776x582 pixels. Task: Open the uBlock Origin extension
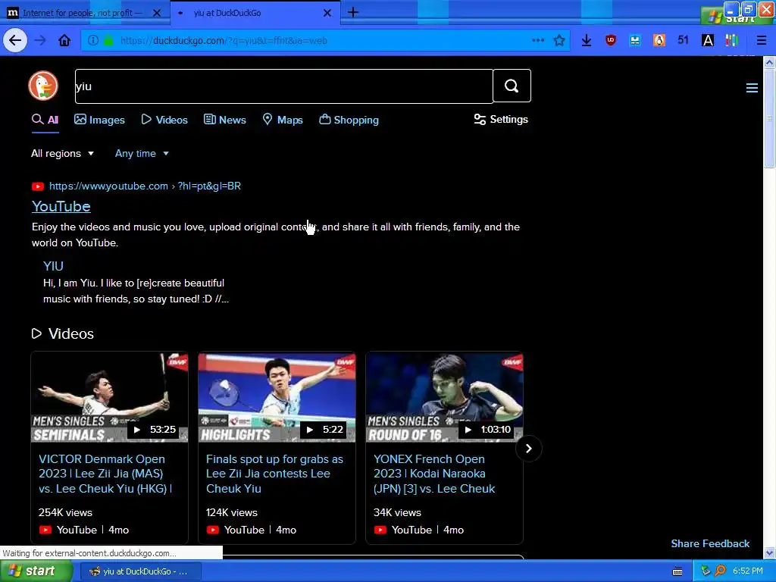coord(611,41)
